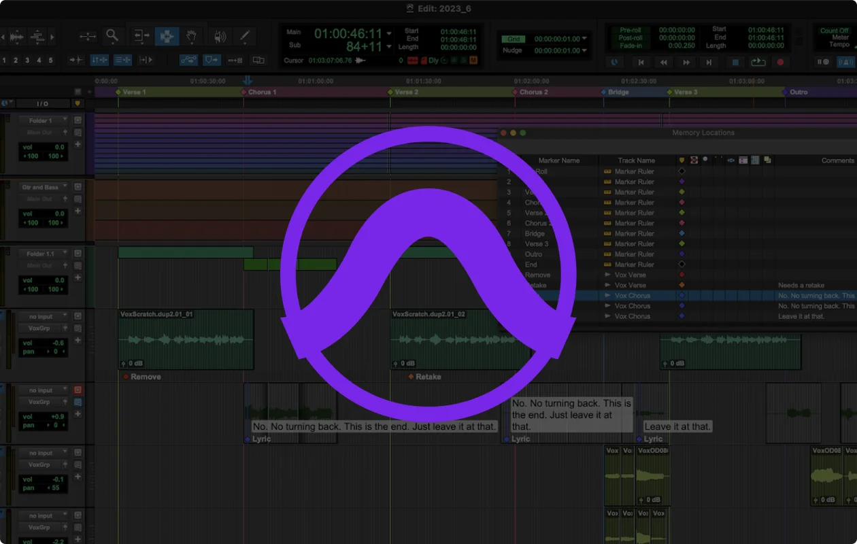The image size is (857, 544).
Task: Click the audio waveform zoom icon
Action: coord(16,36)
